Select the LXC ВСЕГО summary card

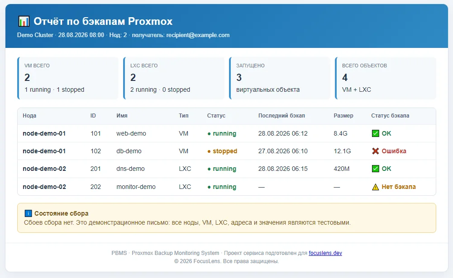174,78
